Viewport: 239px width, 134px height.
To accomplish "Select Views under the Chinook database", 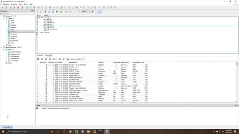I will pos(10,45).
